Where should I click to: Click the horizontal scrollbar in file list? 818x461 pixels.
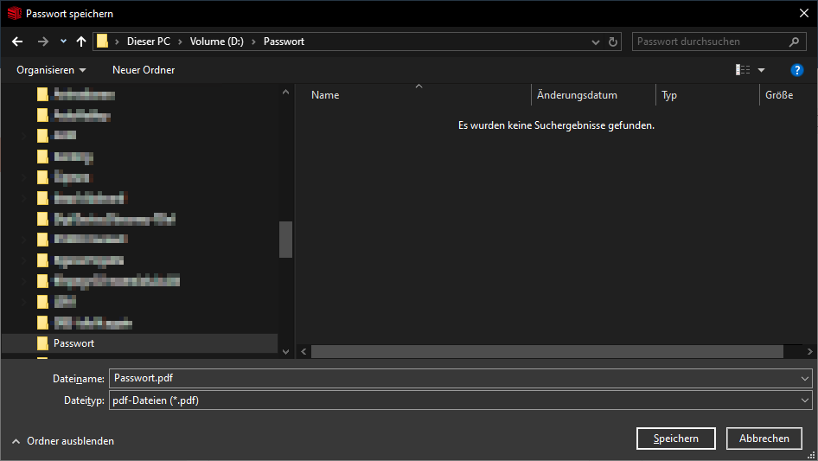(546, 352)
